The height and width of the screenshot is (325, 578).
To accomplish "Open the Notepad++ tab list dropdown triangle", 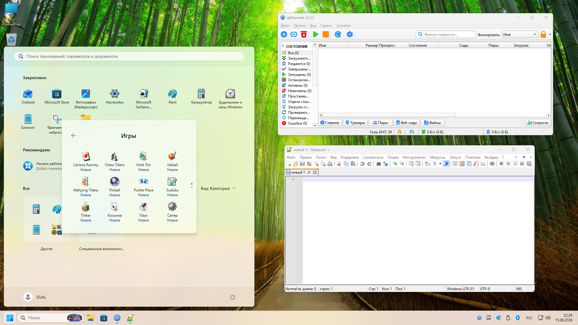I will point(524,157).
